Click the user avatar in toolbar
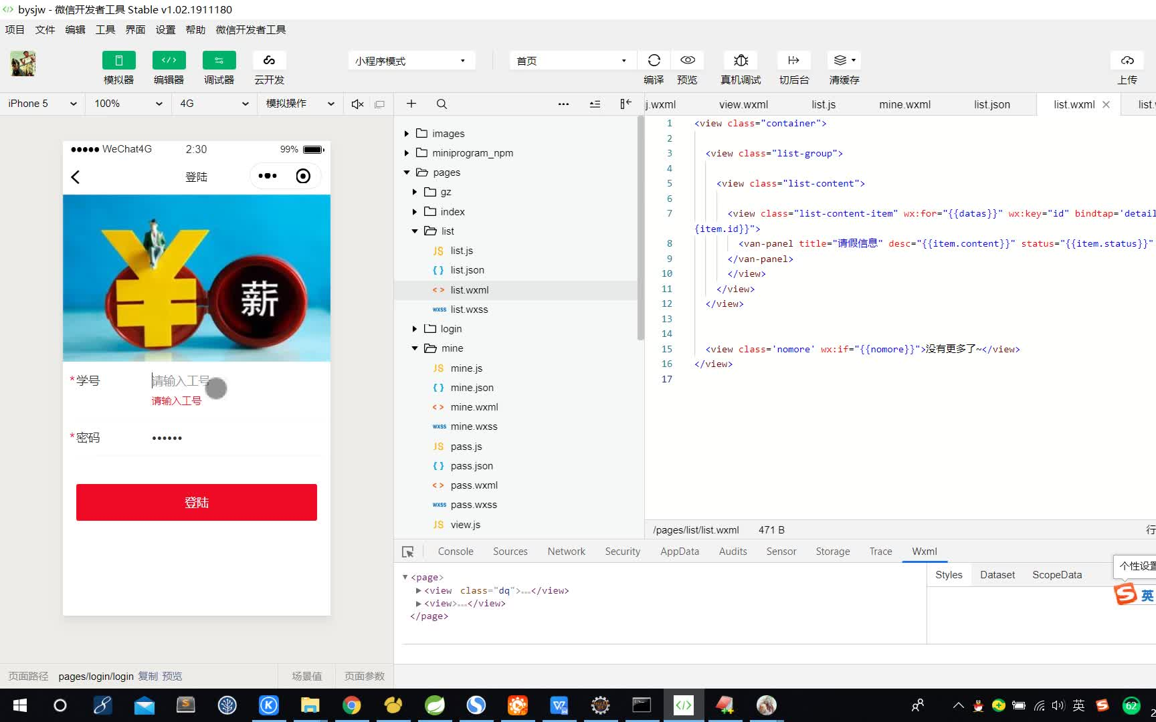 pos(23,64)
